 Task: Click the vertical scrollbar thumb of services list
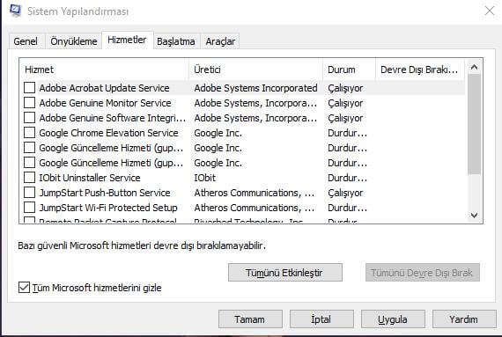pyautogui.click(x=474, y=124)
